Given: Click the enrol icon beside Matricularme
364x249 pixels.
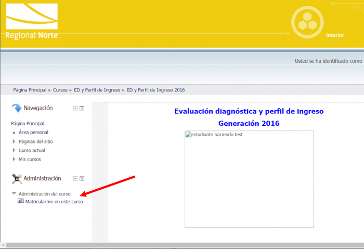Looking at the screenshot, I should coord(21,201).
